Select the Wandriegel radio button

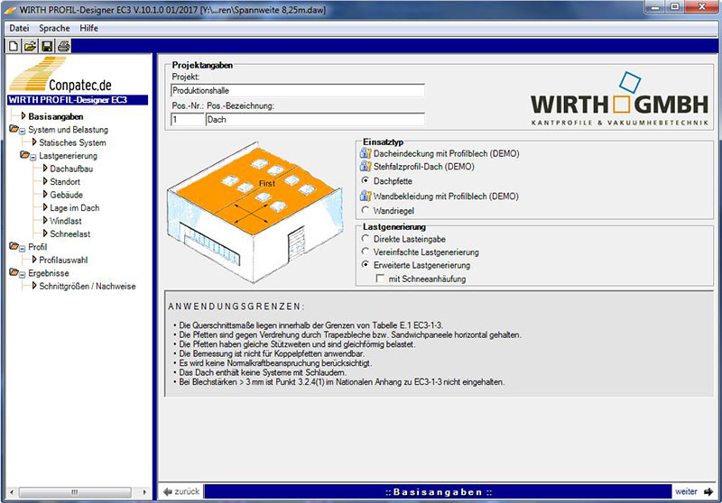(366, 210)
